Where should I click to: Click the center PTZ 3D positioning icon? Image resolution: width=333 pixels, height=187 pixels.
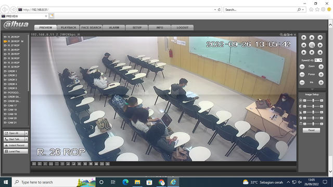[312, 45]
